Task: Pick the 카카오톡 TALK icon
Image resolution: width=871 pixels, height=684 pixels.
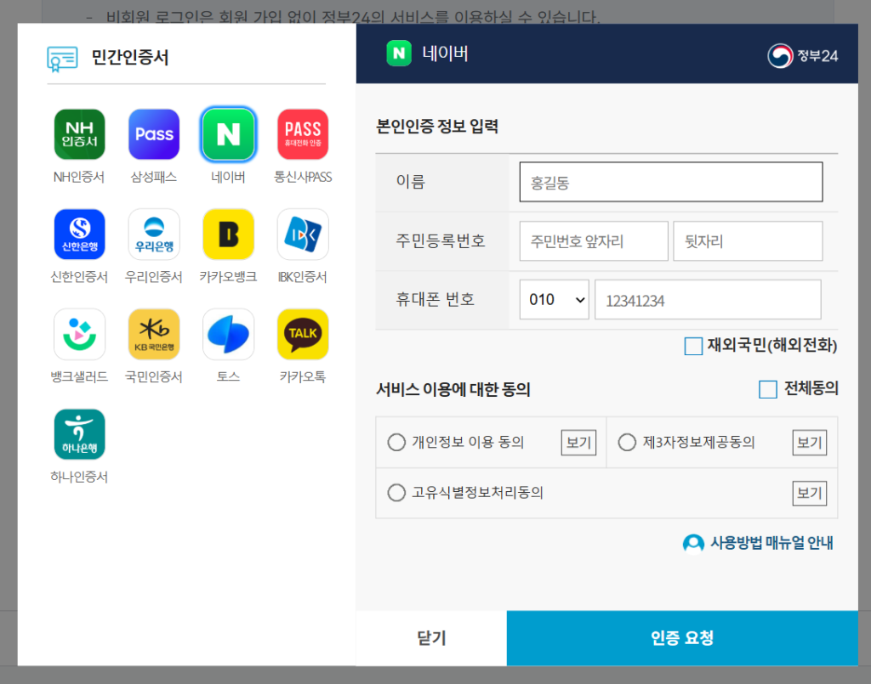Action: pos(303,334)
